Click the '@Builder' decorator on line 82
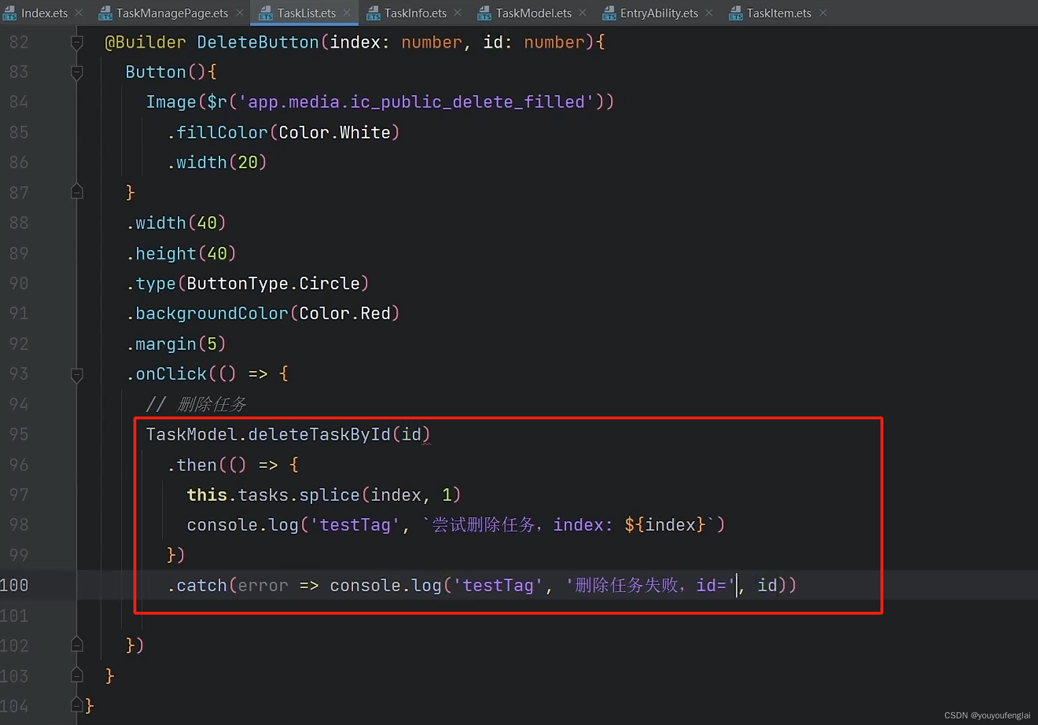 pyautogui.click(x=145, y=42)
